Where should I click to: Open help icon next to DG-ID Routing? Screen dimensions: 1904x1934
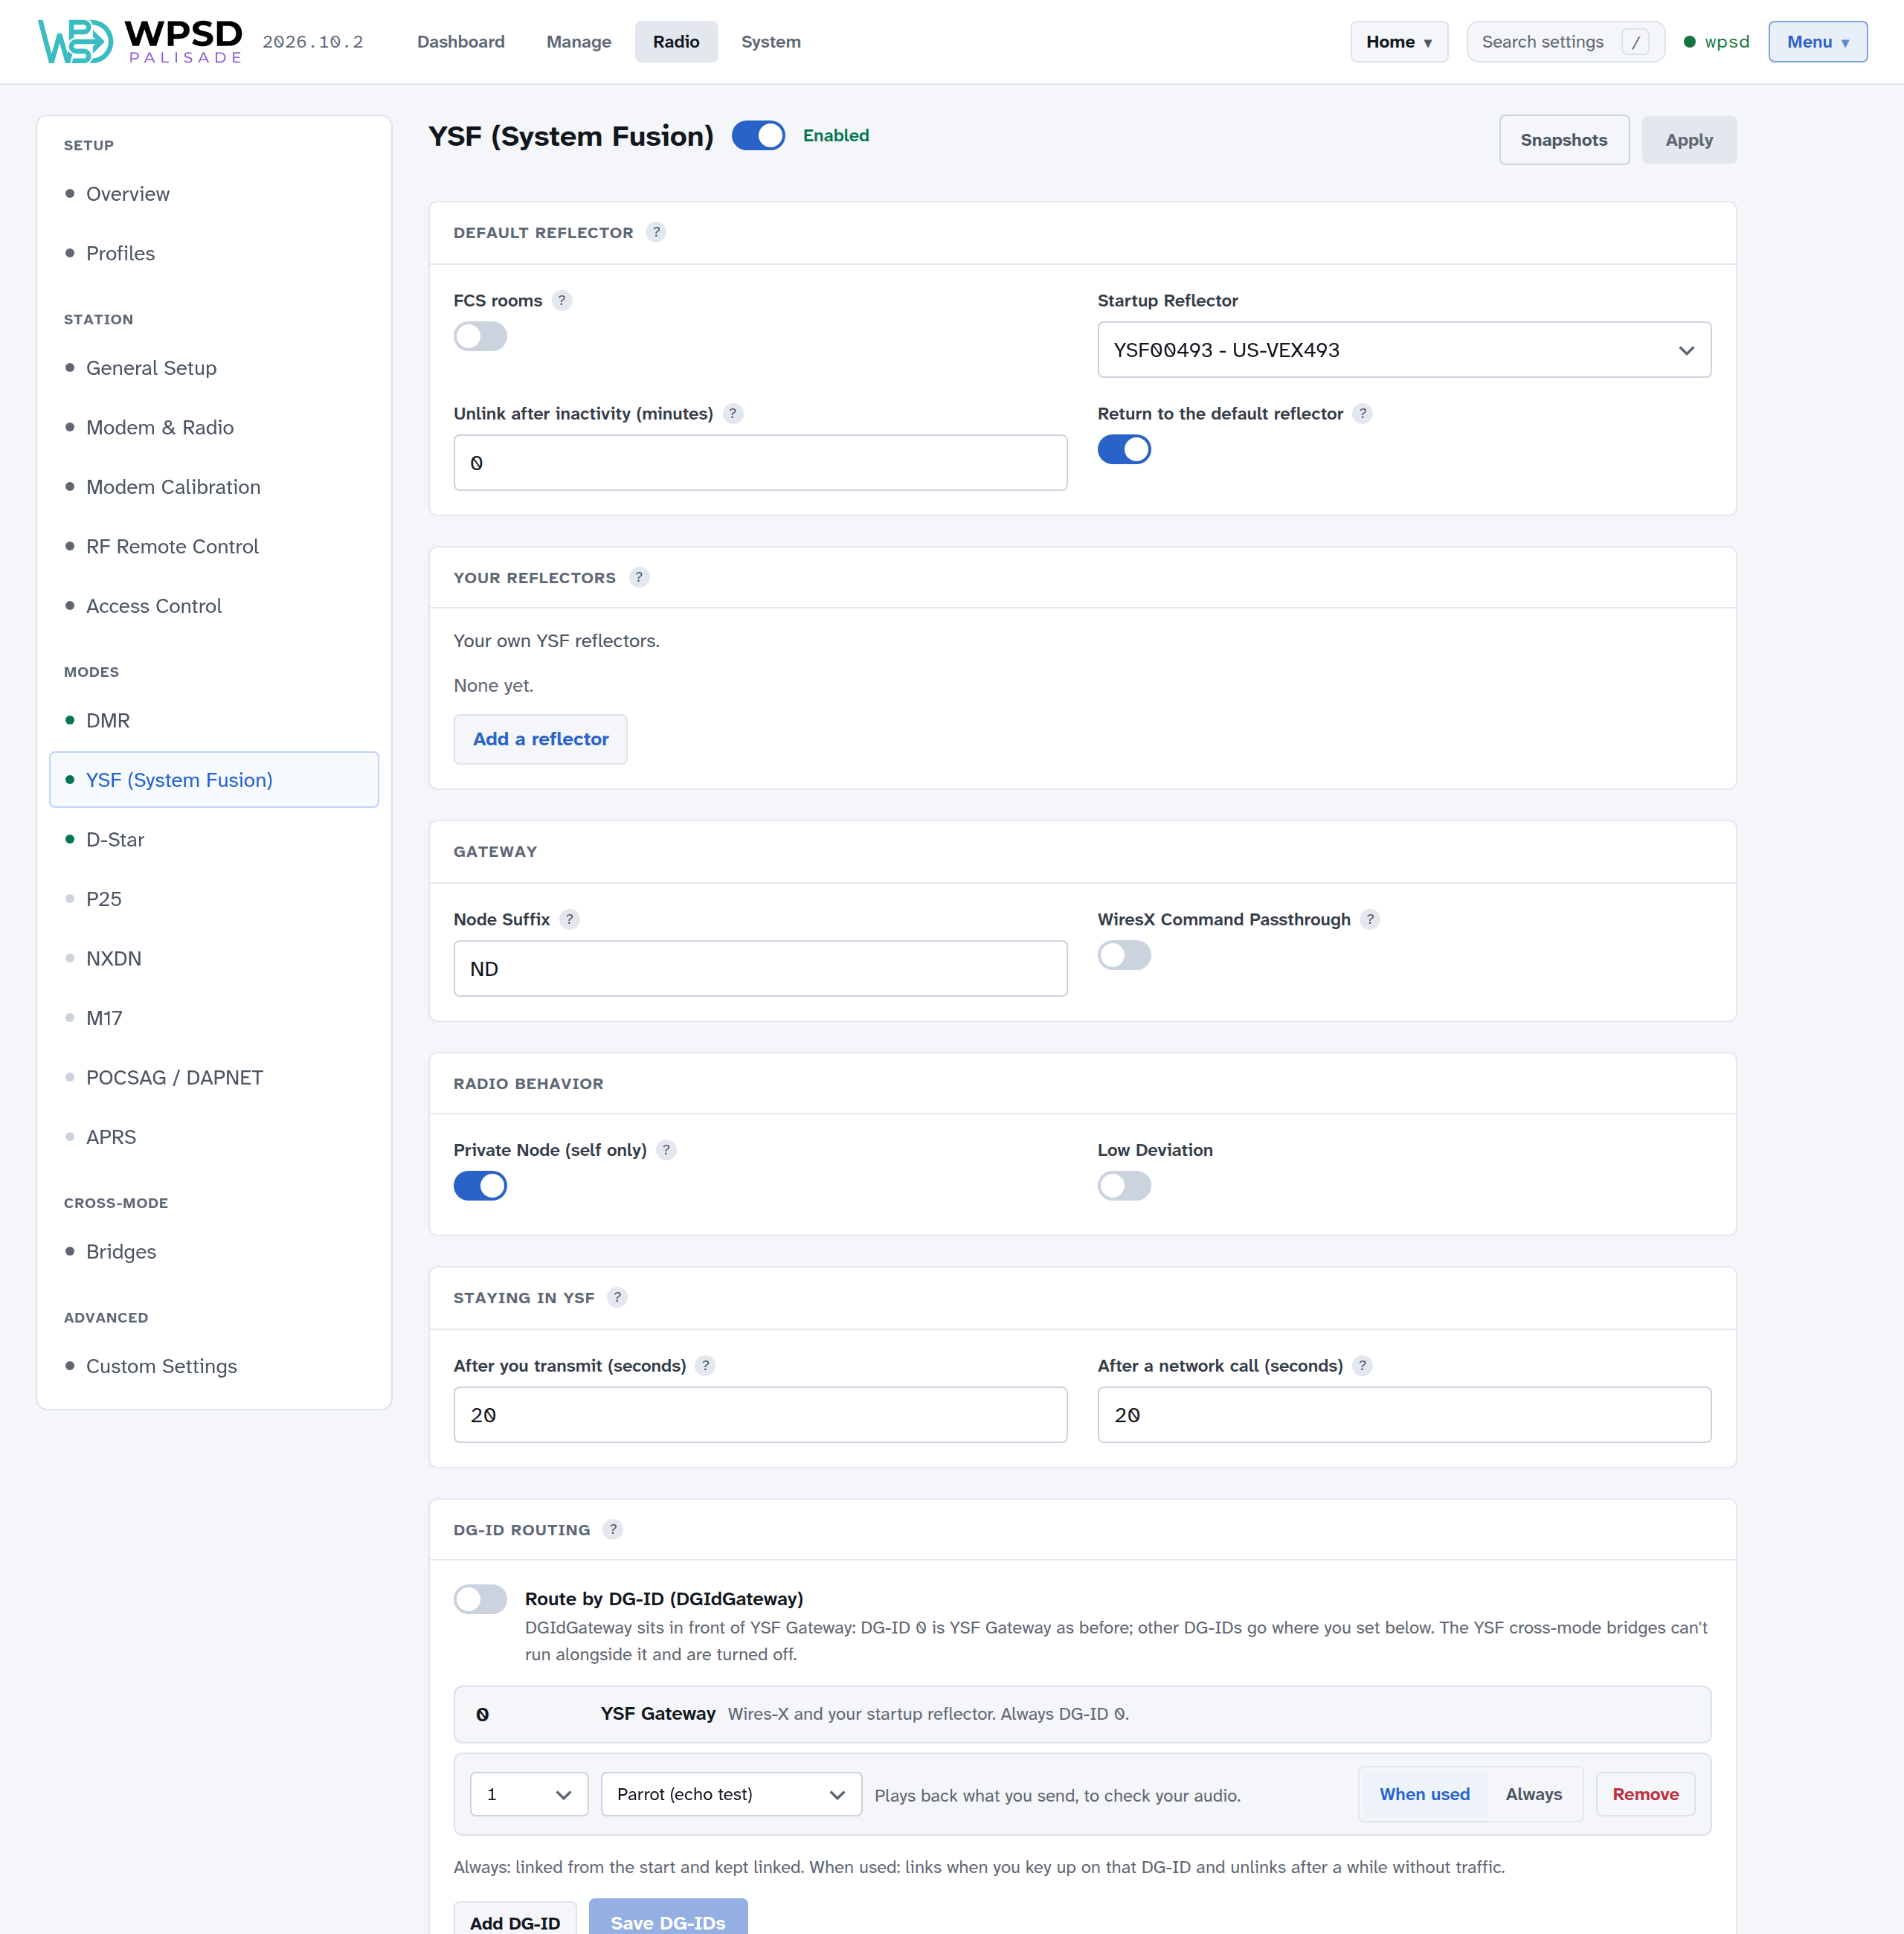coord(613,1529)
